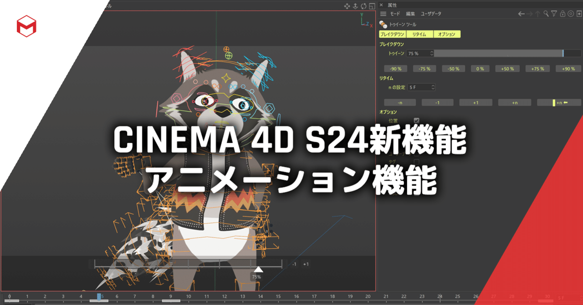583x305 pixels.
Task: Increase トゥイーン value with its stepper arrows
Action: click(432, 53)
